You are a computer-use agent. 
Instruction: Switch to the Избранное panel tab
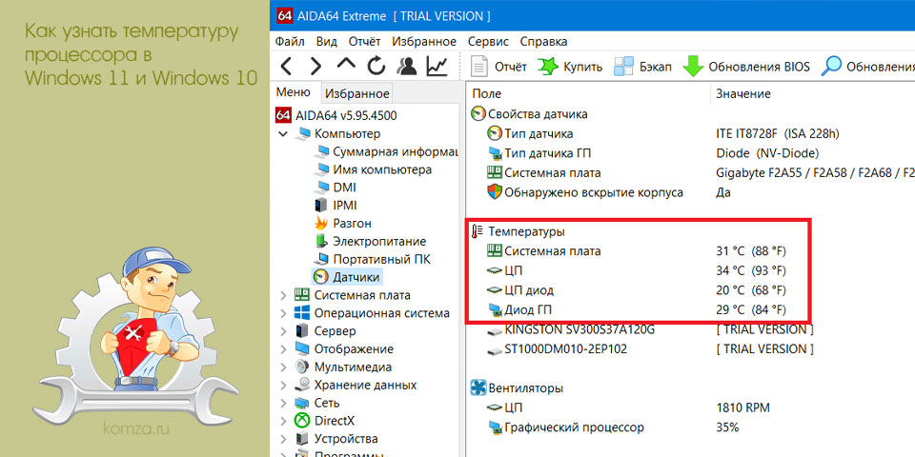[x=357, y=93]
